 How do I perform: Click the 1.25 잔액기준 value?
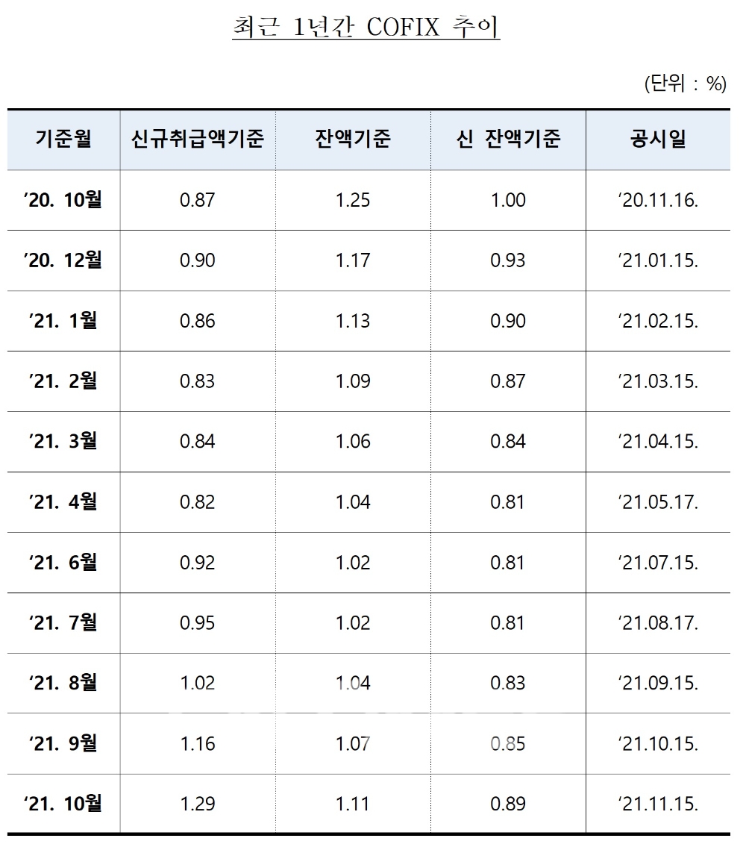tap(353, 200)
